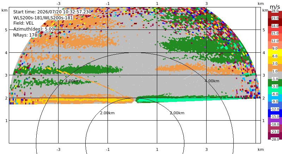Image resolution: width=282 pixels, height=154 pixels.
Task: Click the purple -18.0 colorbar segment
Action: 275,121
